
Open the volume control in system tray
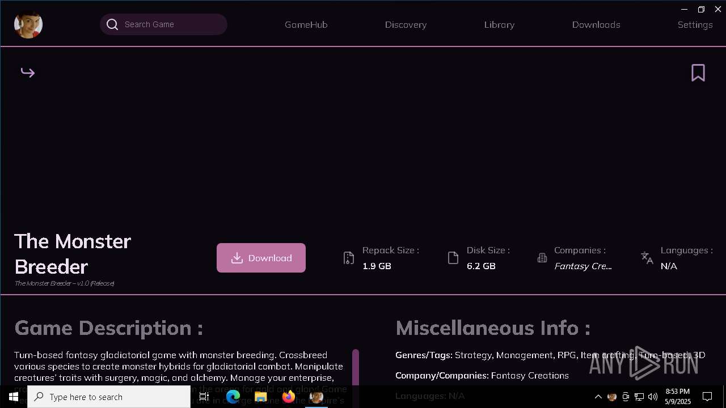coord(653,397)
